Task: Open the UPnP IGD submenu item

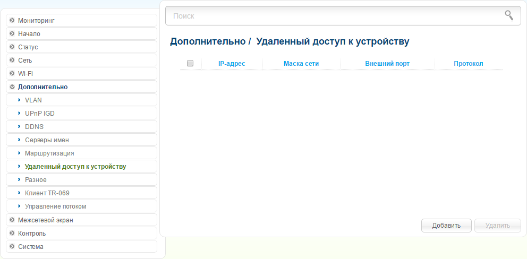Action: 40,113
